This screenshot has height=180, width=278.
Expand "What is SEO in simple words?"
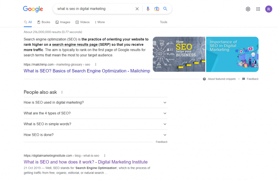[165, 124]
